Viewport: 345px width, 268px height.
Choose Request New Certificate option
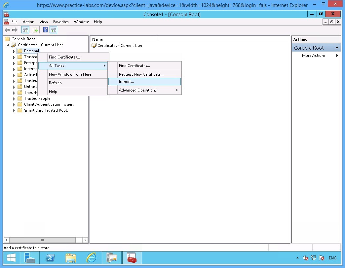141,74
